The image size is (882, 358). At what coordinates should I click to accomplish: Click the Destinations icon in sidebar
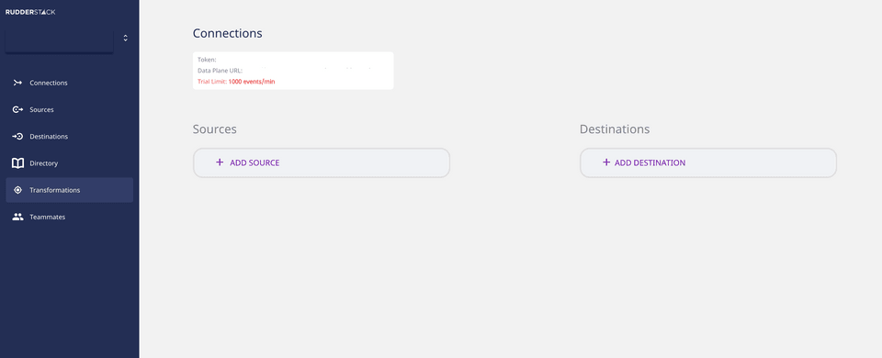(17, 137)
